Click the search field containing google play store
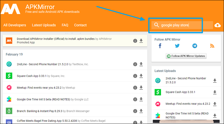 tap(182, 25)
